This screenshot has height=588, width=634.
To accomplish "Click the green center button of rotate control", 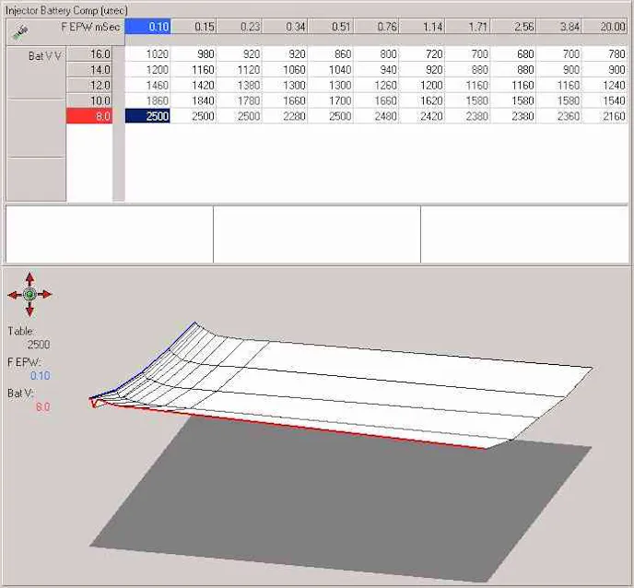I will point(29,295).
